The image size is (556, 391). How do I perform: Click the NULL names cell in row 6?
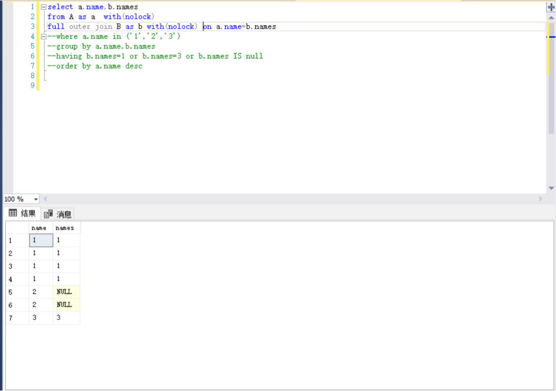click(66, 305)
